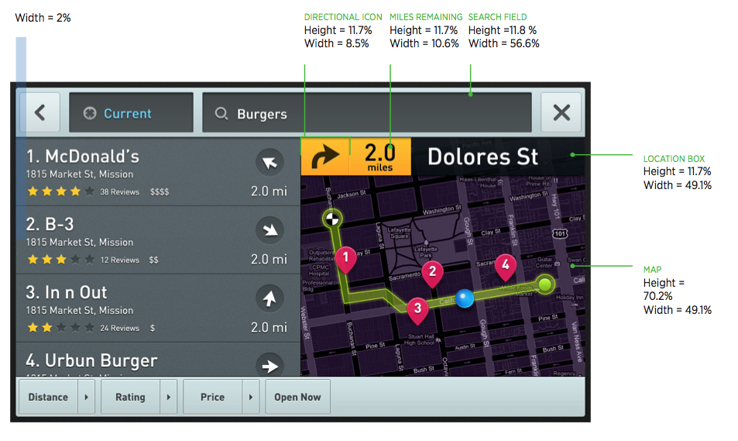The height and width of the screenshot is (441, 738).
Task: Open the In n Out result
Action: [x=158, y=308]
